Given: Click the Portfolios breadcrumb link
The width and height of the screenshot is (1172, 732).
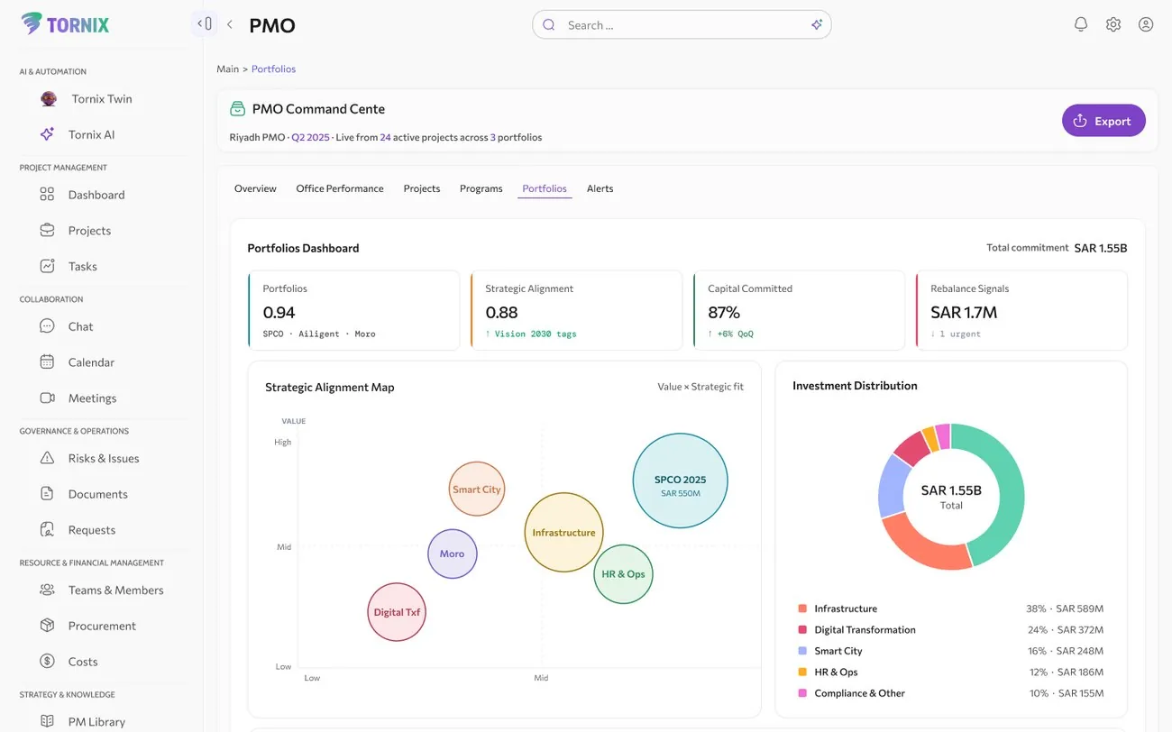Looking at the screenshot, I should (x=273, y=69).
